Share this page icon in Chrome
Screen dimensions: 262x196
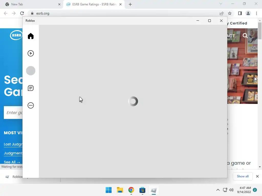pos(222,13)
